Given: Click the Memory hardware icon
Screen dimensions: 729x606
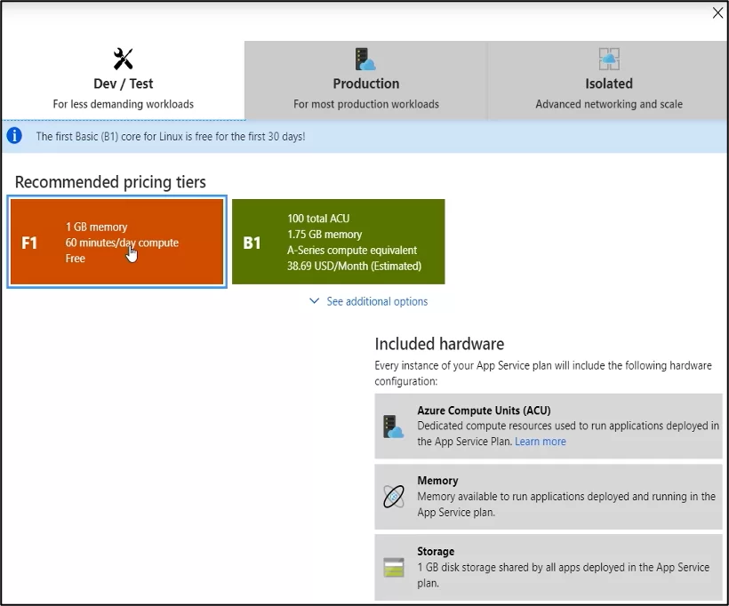Looking at the screenshot, I should pyautogui.click(x=394, y=497).
